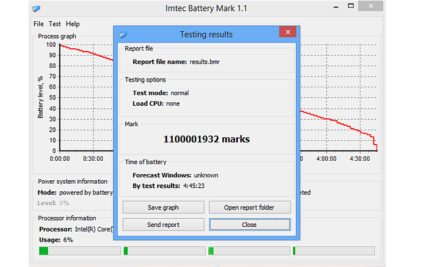Click the Send report button
Image resolution: width=425 pixels, height=267 pixels.
coord(164,225)
